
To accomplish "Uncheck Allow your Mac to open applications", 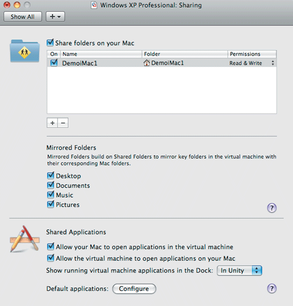I will (50, 246).
